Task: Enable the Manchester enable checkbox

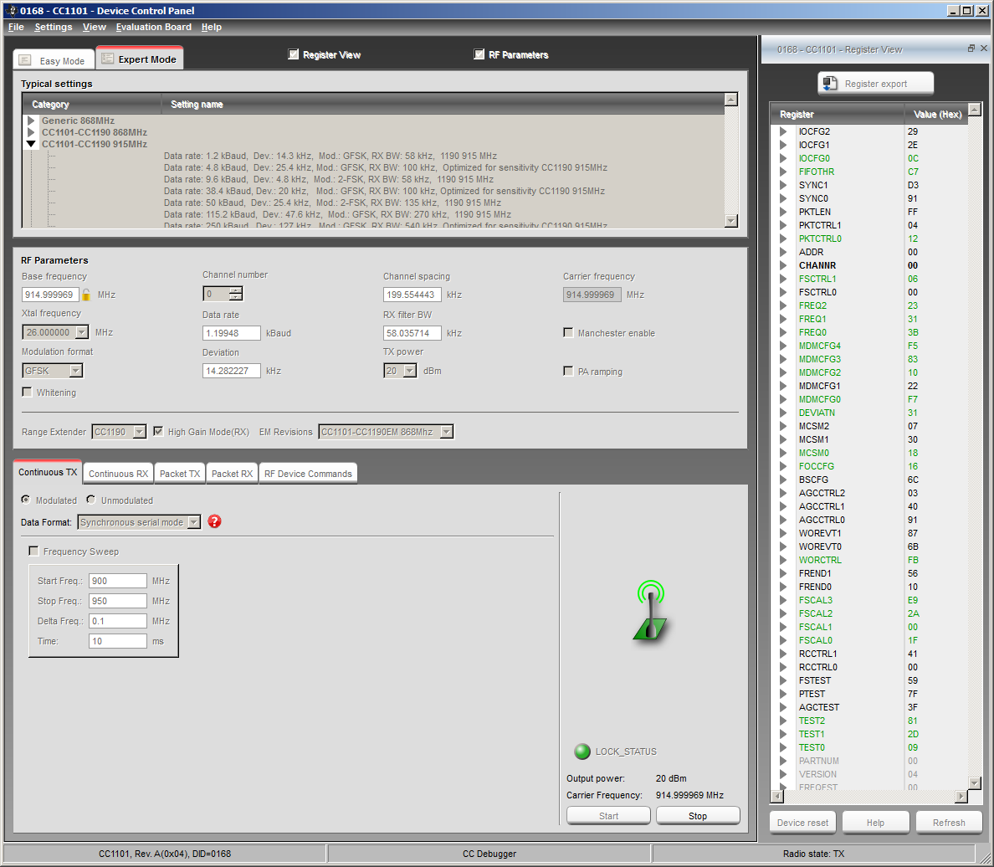Action: pos(568,333)
